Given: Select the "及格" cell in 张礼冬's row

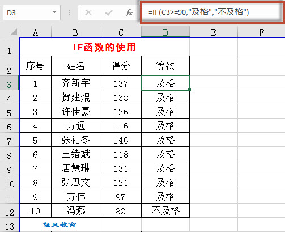Looking at the screenshot, I should (x=165, y=140).
